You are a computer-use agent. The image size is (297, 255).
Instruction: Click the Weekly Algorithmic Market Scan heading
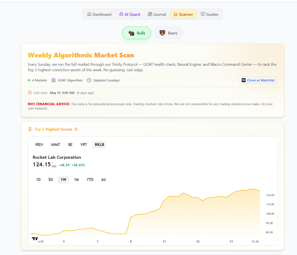tap(81, 55)
